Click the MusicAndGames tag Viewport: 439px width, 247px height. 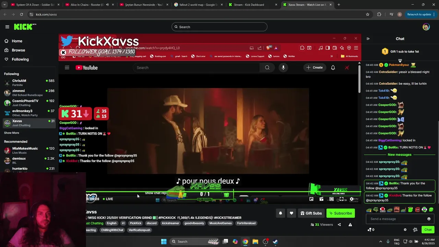[221, 223]
